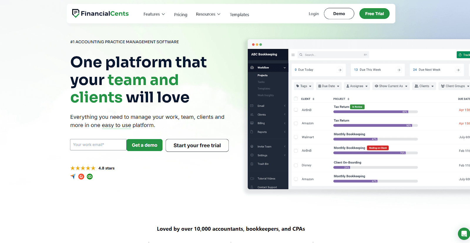
Task: Open the Clients filter dropdown
Action: pos(424,86)
